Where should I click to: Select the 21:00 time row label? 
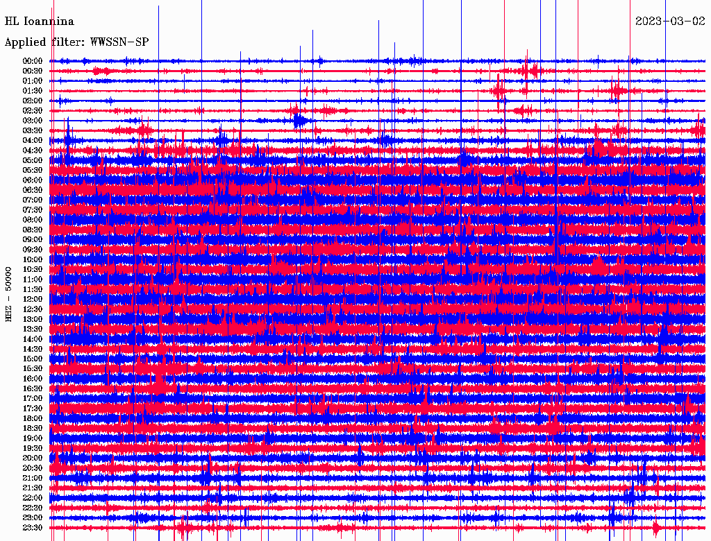point(33,478)
